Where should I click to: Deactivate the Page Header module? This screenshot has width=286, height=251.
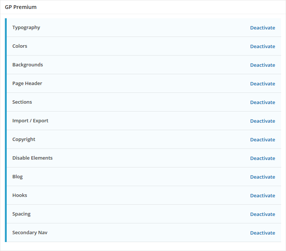(x=262, y=84)
